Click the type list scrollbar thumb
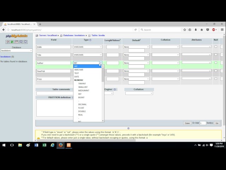Screen dimensions: 226x170 (103, 74)
